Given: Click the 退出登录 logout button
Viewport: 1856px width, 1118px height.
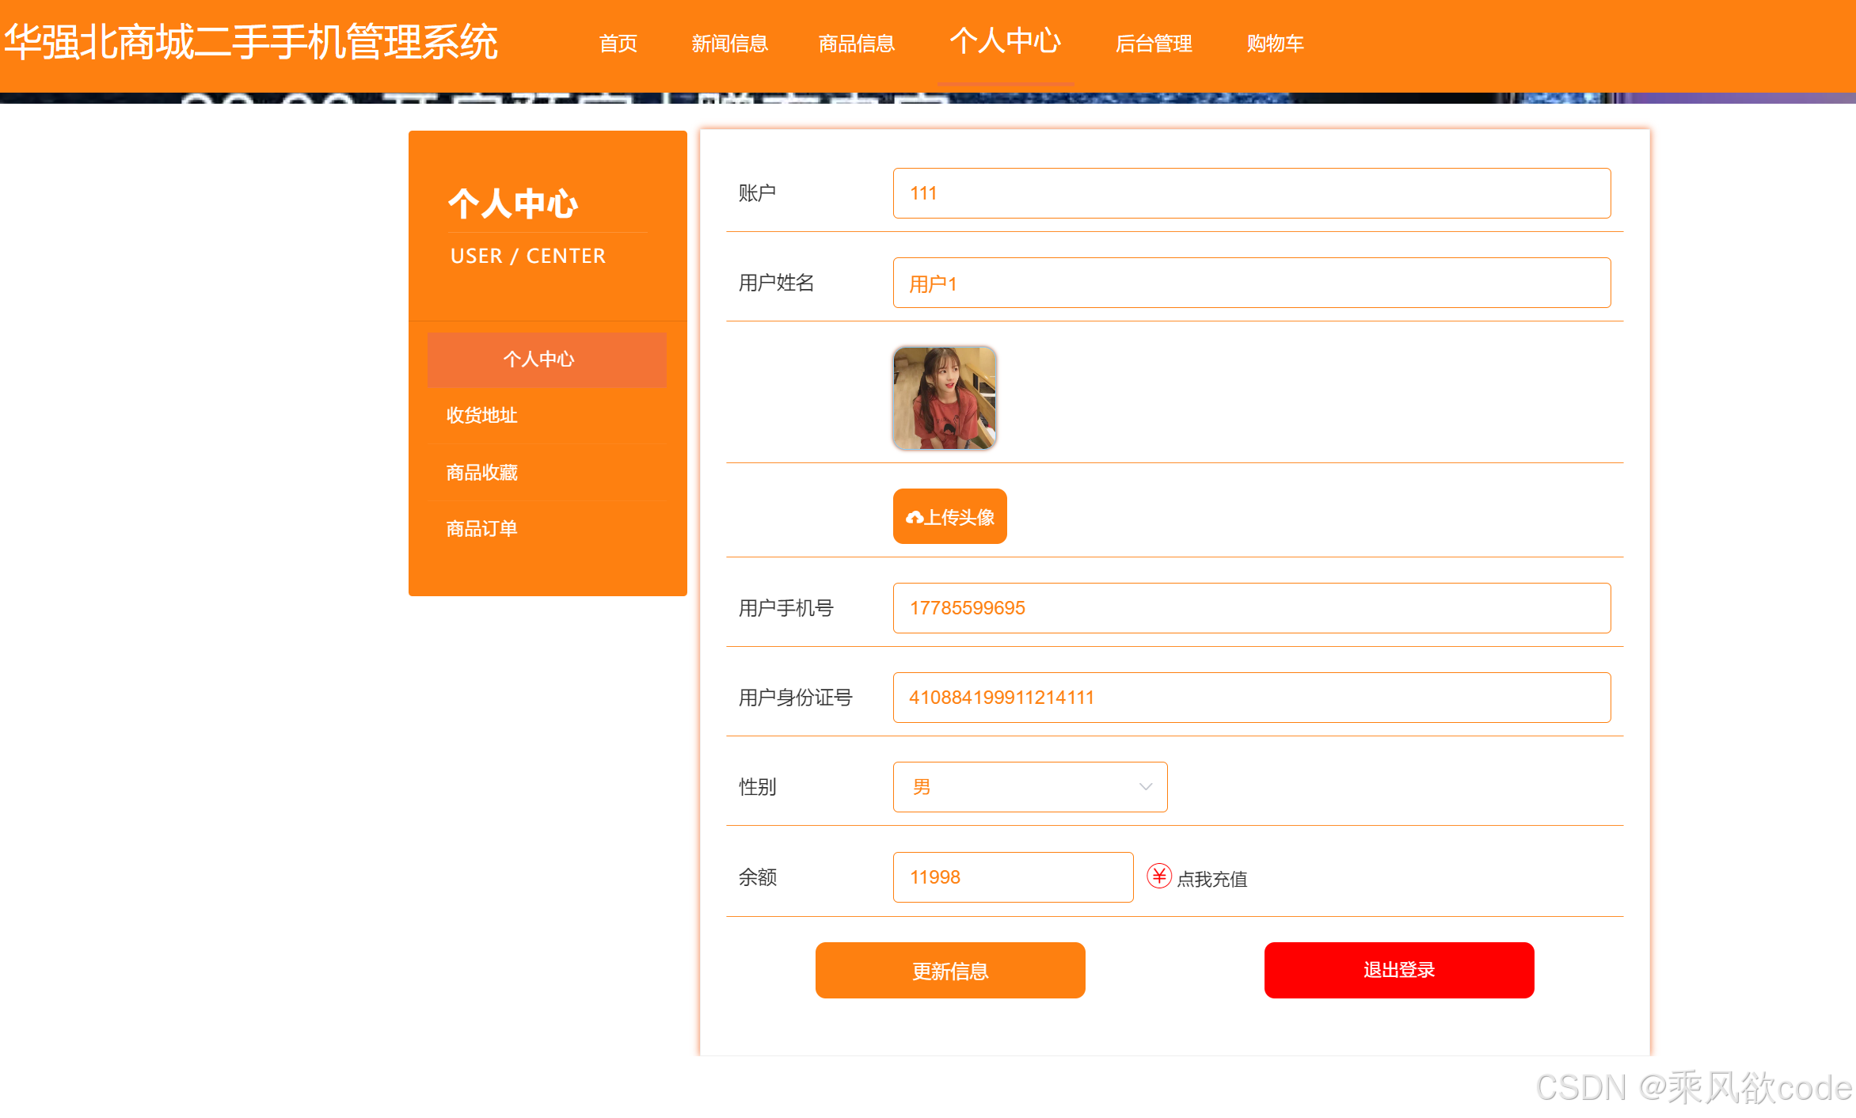Looking at the screenshot, I should tap(1398, 970).
